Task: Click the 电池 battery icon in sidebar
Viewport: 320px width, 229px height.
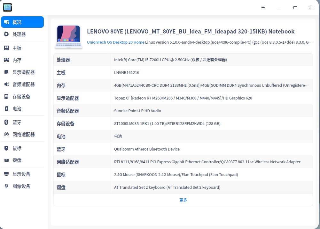Action: [x=6, y=108]
